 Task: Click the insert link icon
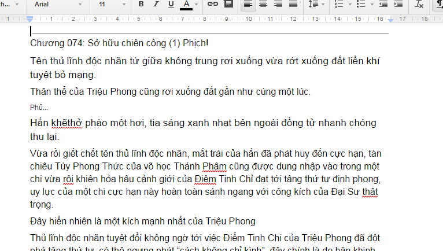pyautogui.click(x=213, y=5)
